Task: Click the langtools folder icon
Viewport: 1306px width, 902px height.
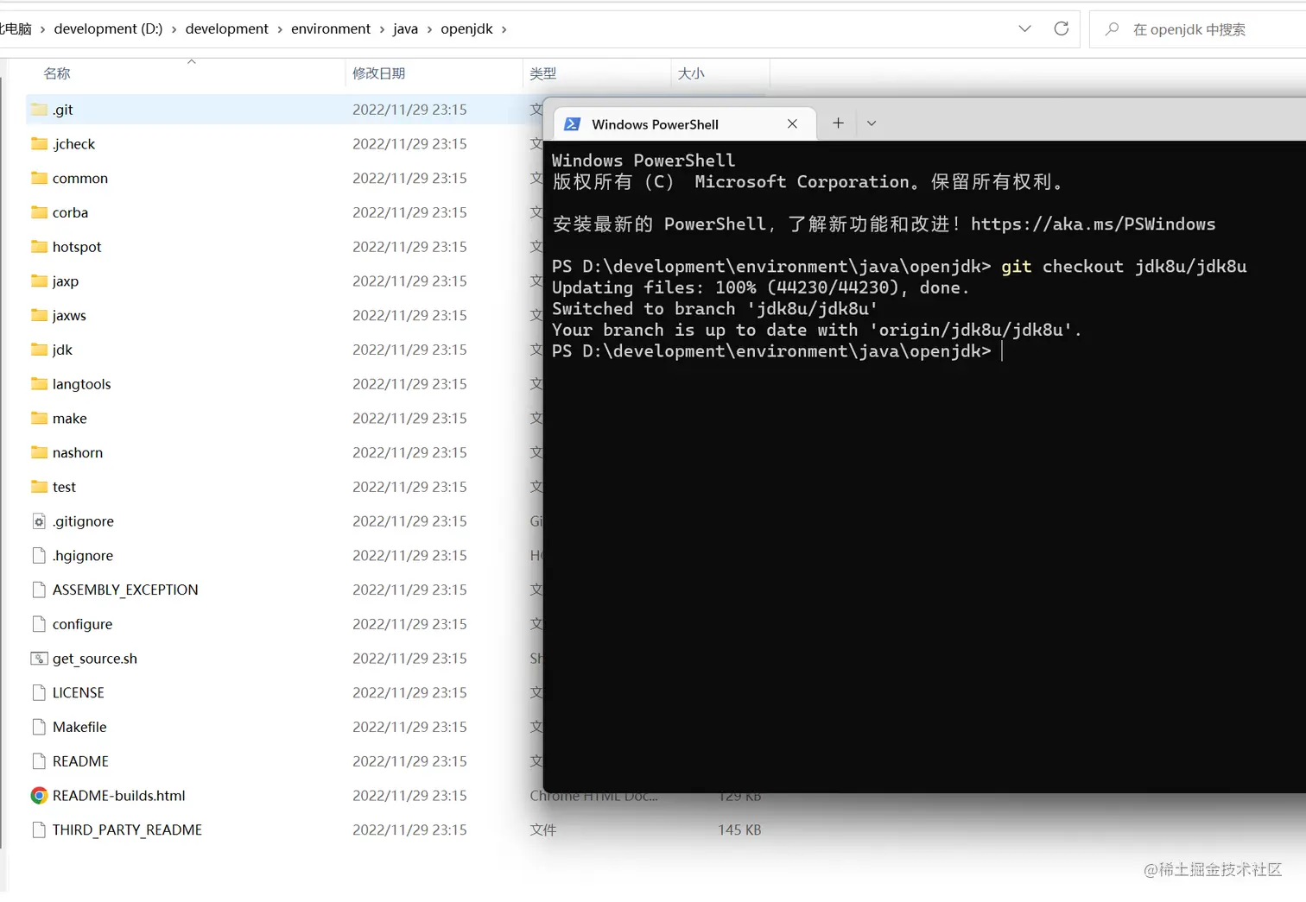Action: click(x=39, y=384)
